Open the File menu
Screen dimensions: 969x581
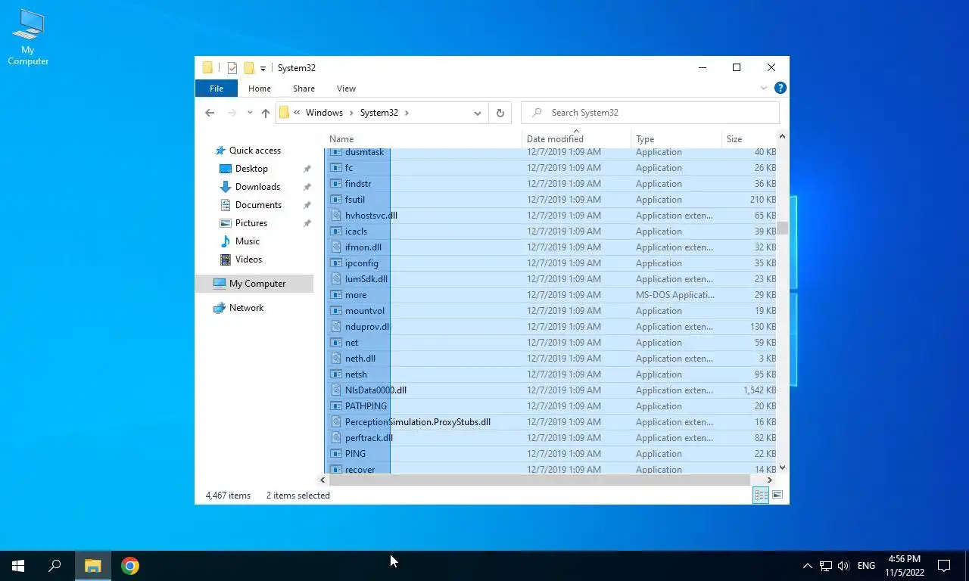click(217, 89)
